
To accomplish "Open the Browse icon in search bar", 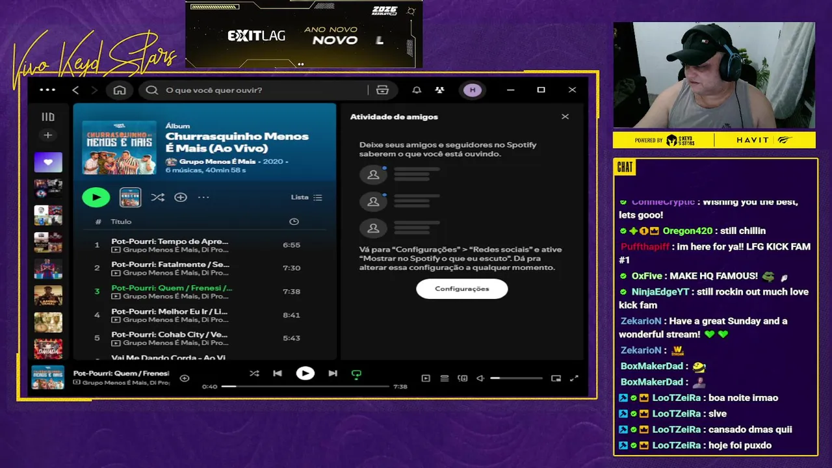I will [383, 90].
